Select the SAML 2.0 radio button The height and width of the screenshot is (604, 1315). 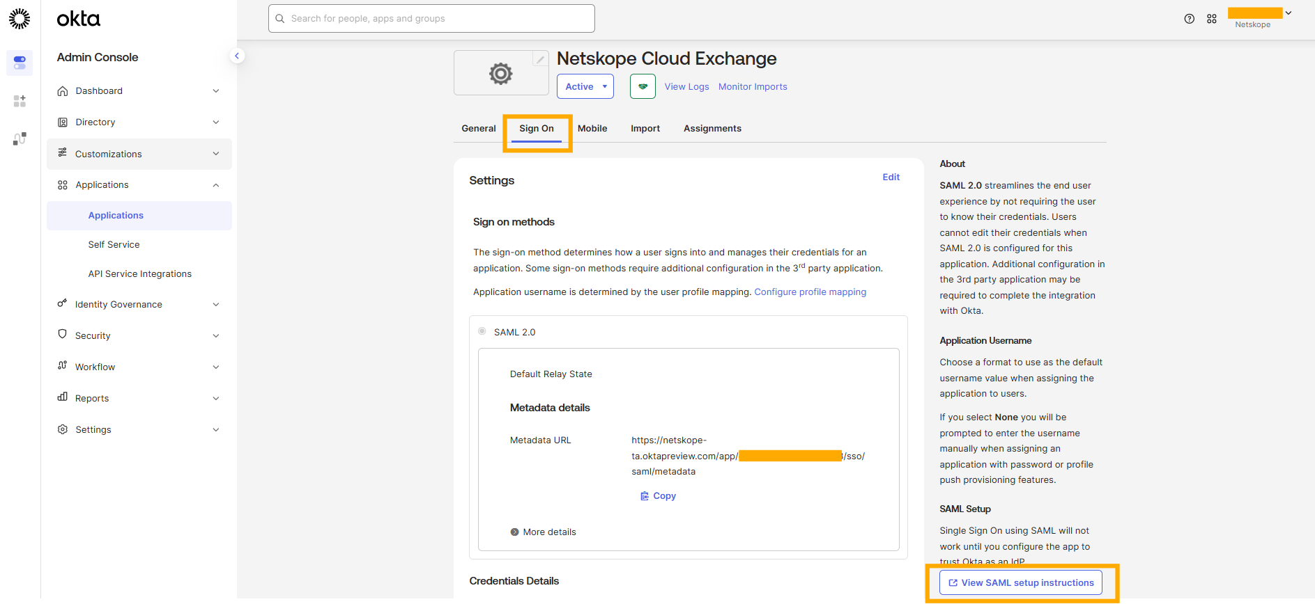pyautogui.click(x=482, y=331)
